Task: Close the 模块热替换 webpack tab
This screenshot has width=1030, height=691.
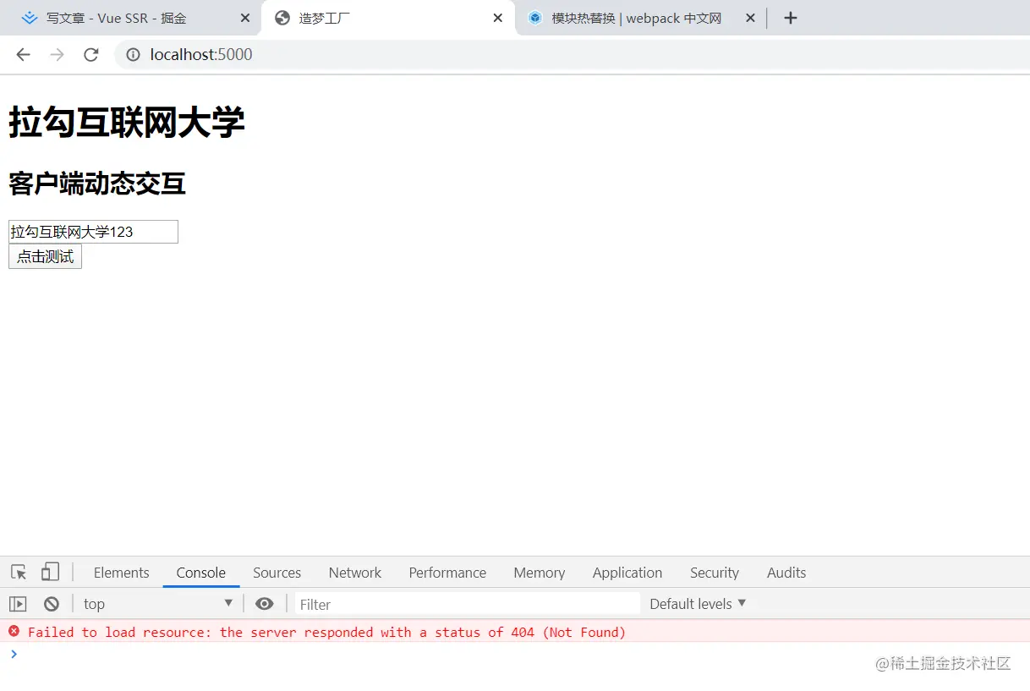Action: click(749, 18)
